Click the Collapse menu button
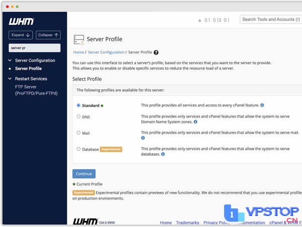Image resolution: width=302 pixels, height=227 pixels. pyautogui.click(x=48, y=35)
